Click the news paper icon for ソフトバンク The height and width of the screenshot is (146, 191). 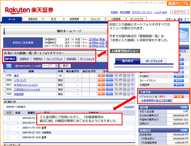pyautogui.click(x=129, y=80)
